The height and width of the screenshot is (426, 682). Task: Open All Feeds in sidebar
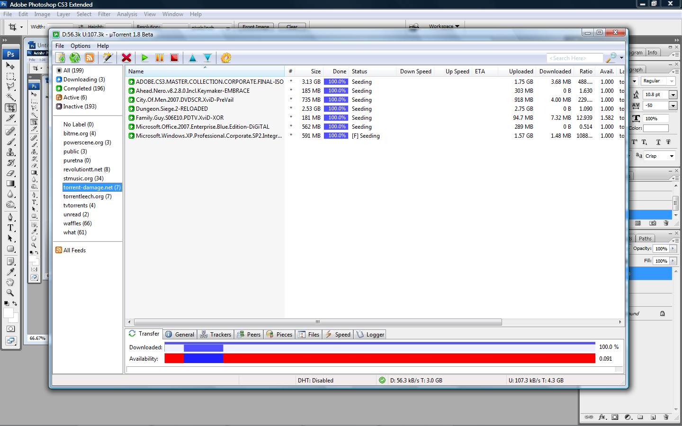[71, 250]
